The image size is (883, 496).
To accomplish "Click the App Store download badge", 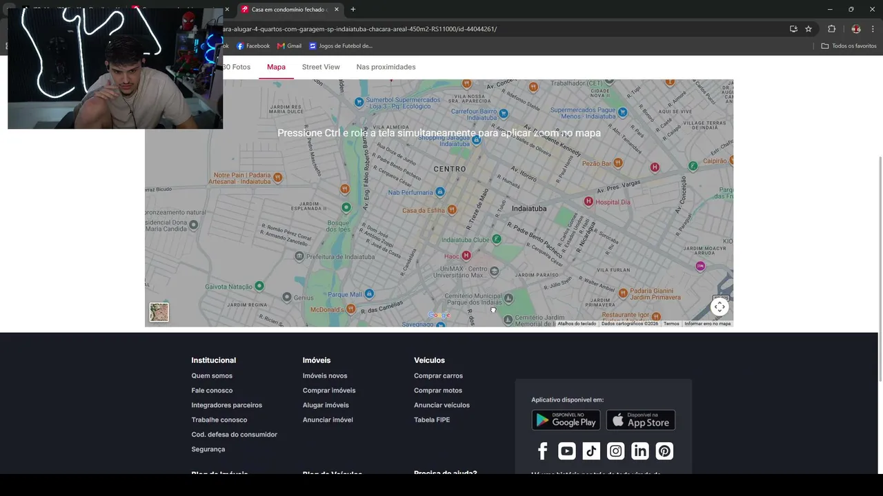I will coord(641,420).
